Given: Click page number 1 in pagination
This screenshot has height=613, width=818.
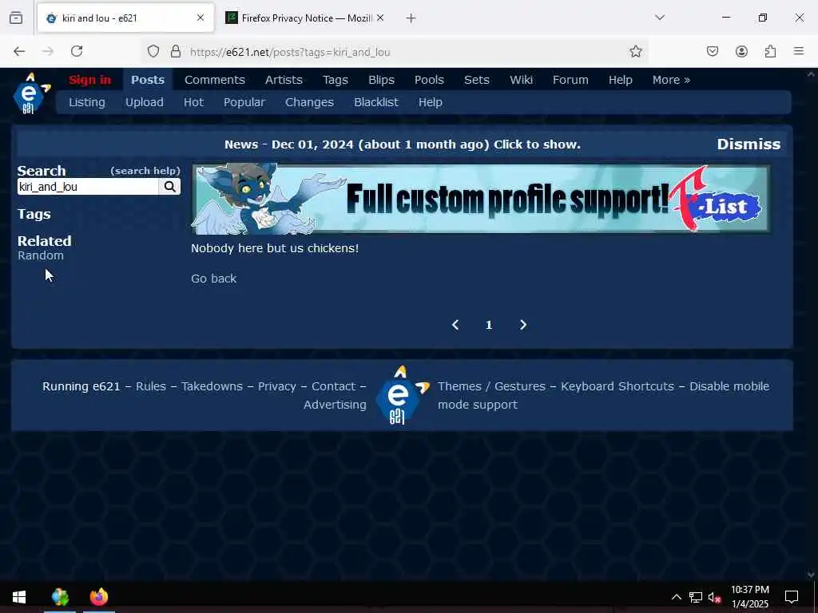Looking at the screenshot, I should coord(489,326).
